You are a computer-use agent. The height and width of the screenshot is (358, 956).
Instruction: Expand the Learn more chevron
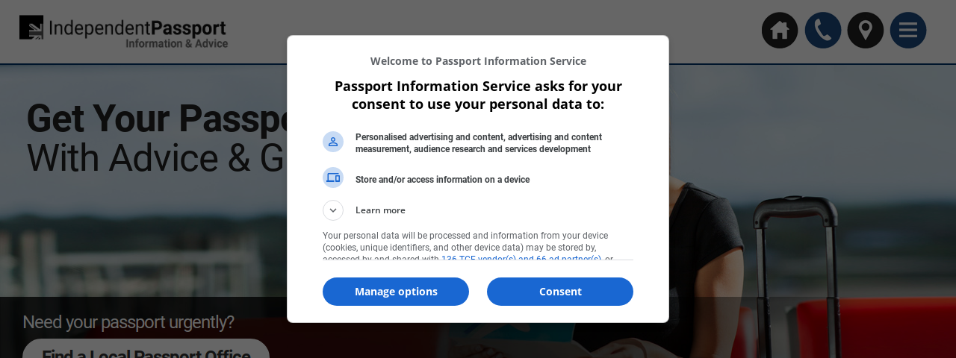tap(333, 210)
